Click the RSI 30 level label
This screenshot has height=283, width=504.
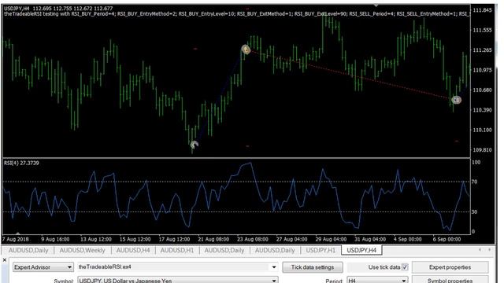[x=474, y=211]
